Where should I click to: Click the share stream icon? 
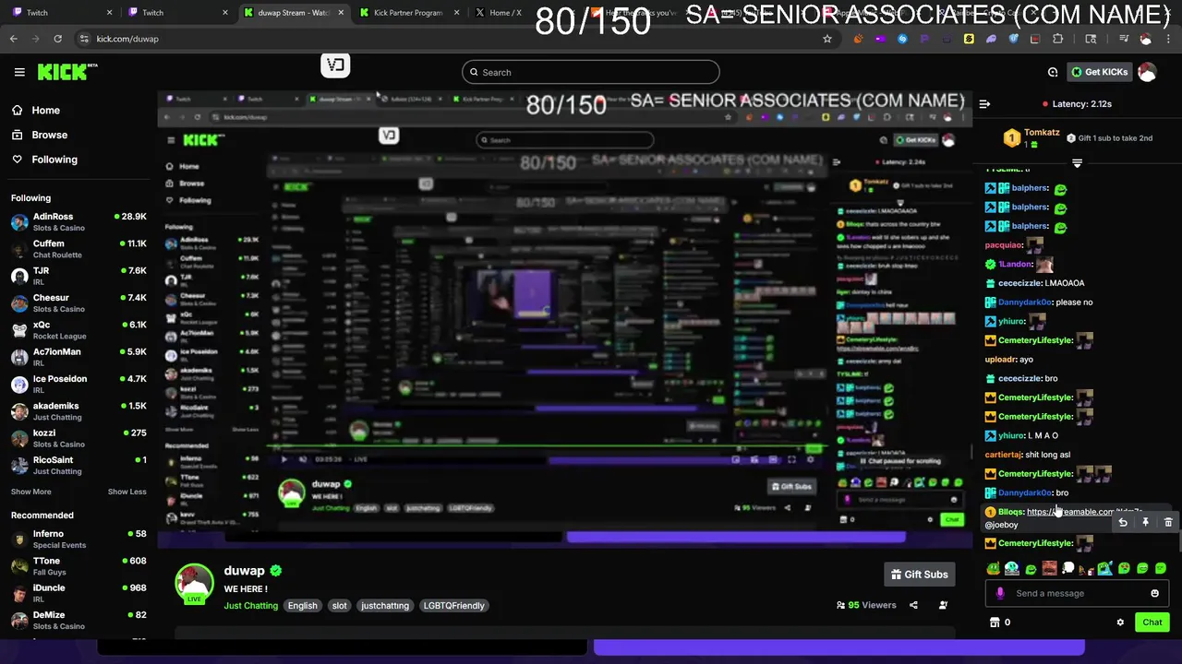tap(913, 605)
